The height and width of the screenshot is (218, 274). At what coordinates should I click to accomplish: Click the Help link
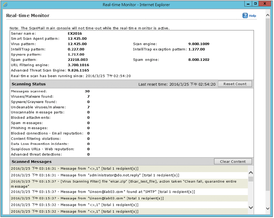[252, 16]
